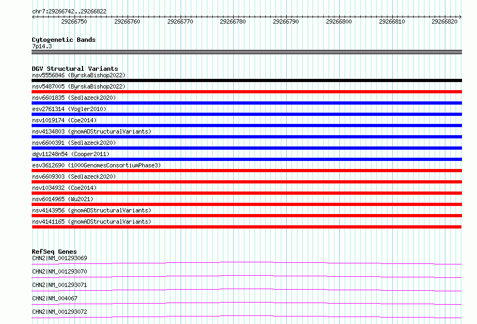Open transcript CHN2|NM_004067 label
Viewport: 477px width, 324px height.
[55, 298]
